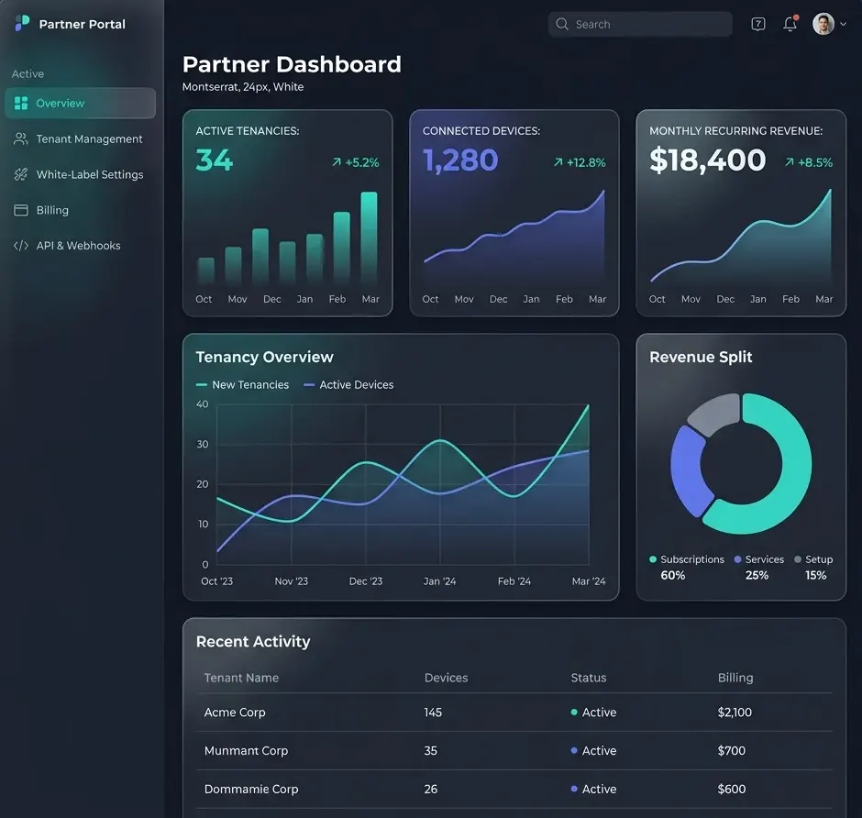Open the help question-mark icon

758,24
